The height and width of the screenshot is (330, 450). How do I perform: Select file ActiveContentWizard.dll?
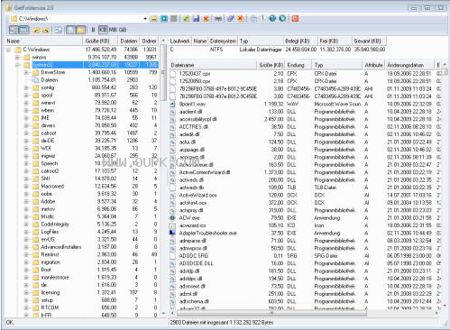[x=205, y=172]
